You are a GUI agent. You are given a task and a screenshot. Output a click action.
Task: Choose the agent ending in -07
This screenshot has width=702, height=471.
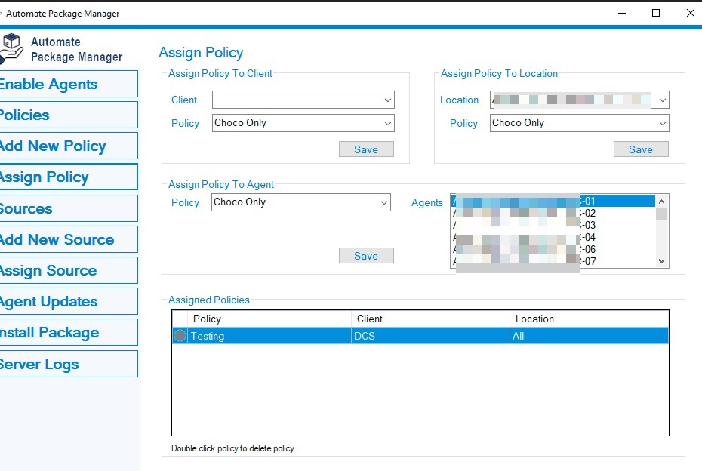pyautogui.click(x=553, y=261)
